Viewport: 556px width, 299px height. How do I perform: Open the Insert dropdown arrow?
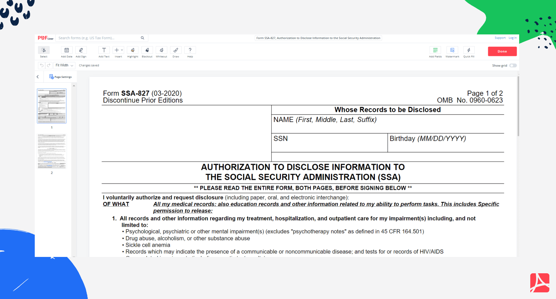coord(122,50)
